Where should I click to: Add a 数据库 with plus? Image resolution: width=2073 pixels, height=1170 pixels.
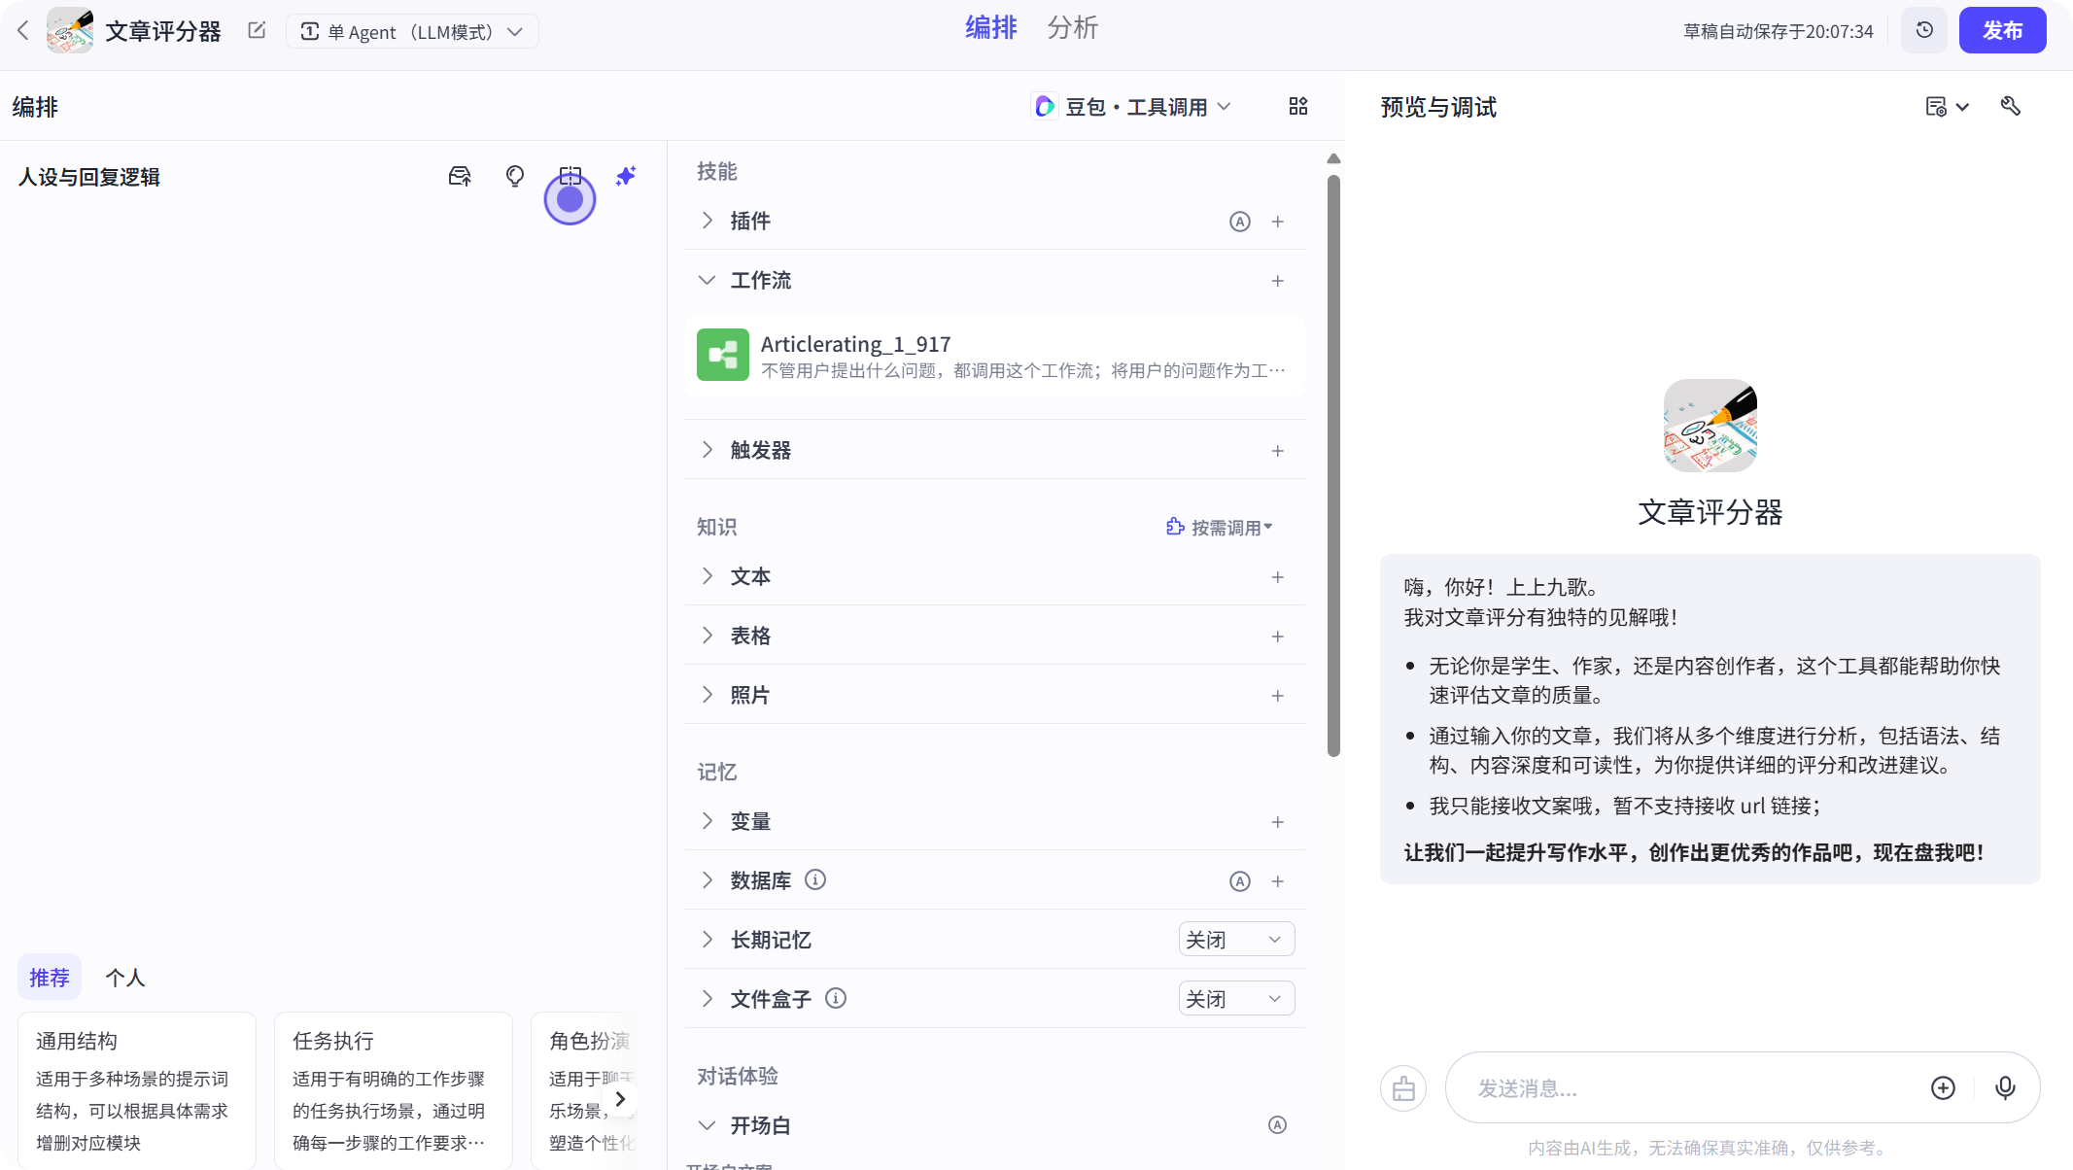pyautogui.click(x=1278, y=881)
